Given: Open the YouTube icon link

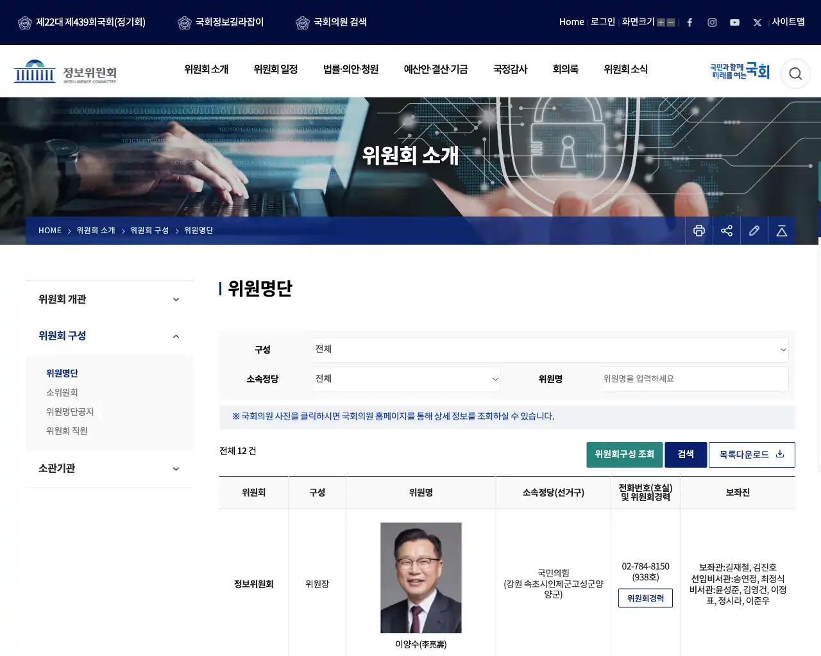Looking at the screenshot, I should point(734,22).
